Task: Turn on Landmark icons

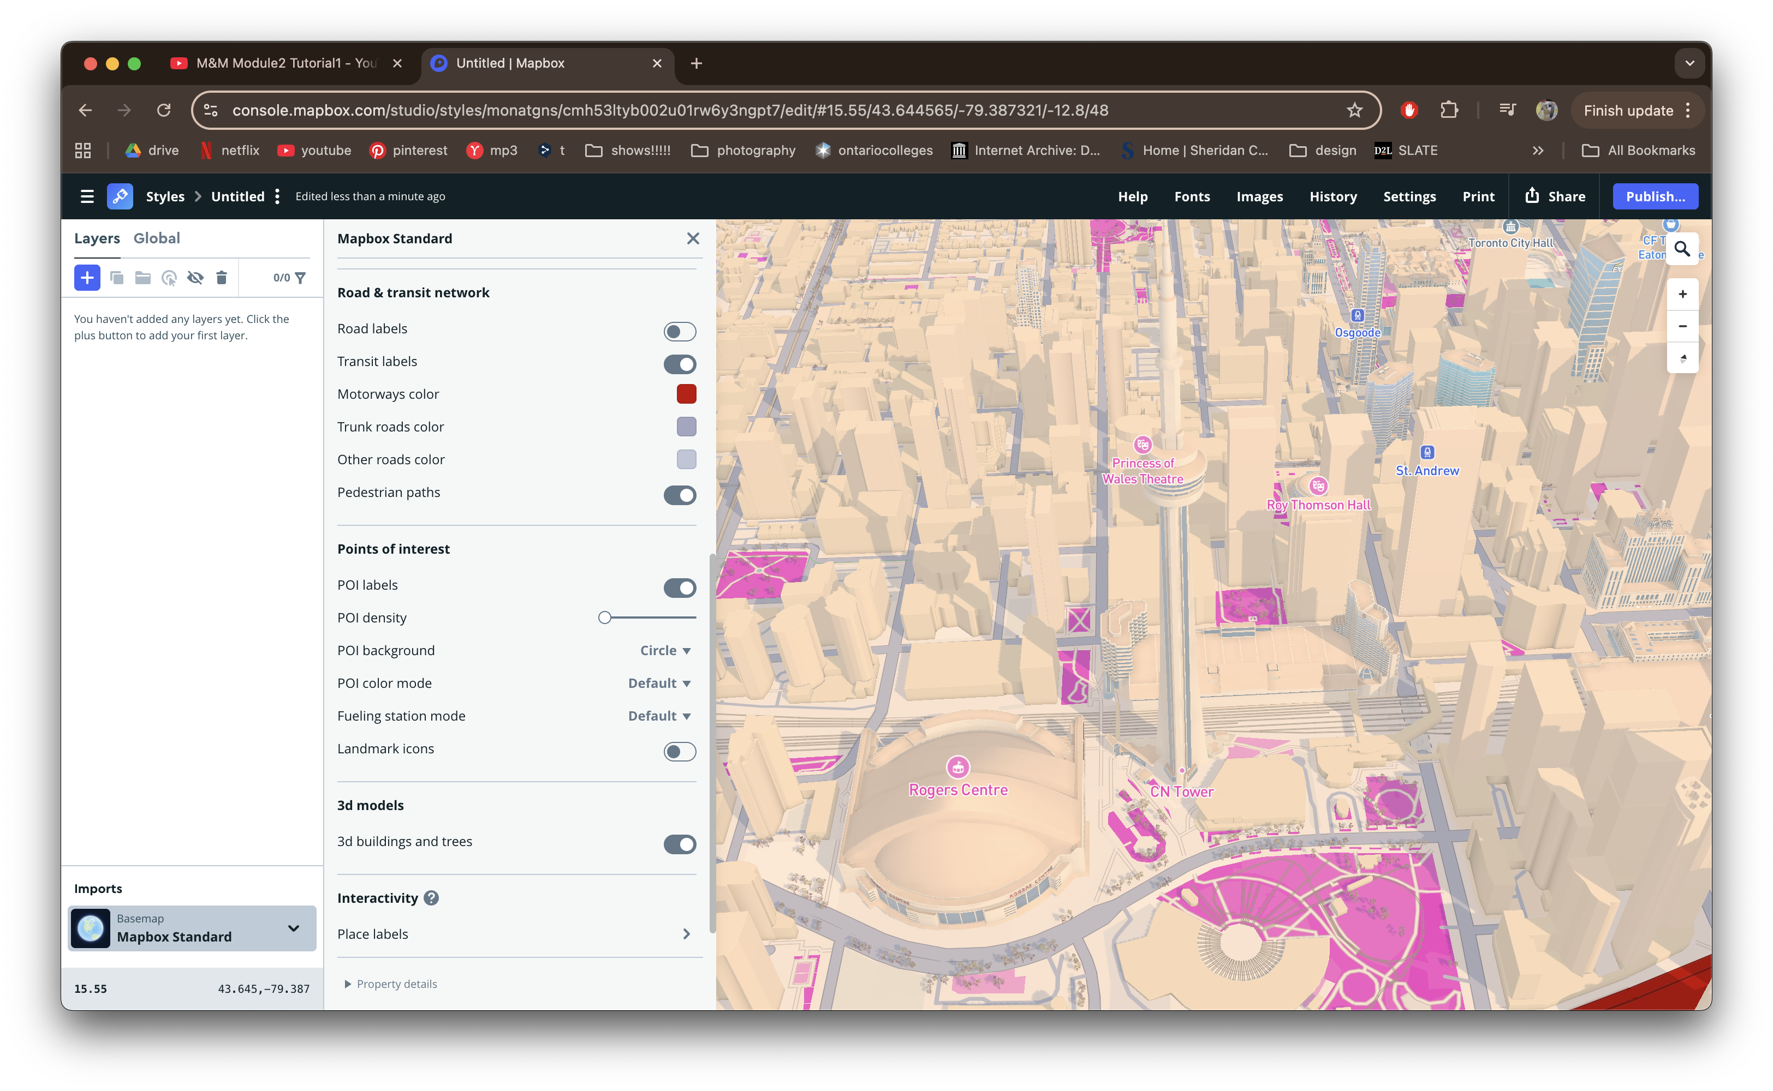Action: pos(679,751)
